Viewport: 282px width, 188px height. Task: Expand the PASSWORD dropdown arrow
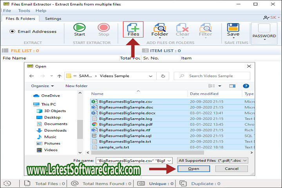click(264, 40)
